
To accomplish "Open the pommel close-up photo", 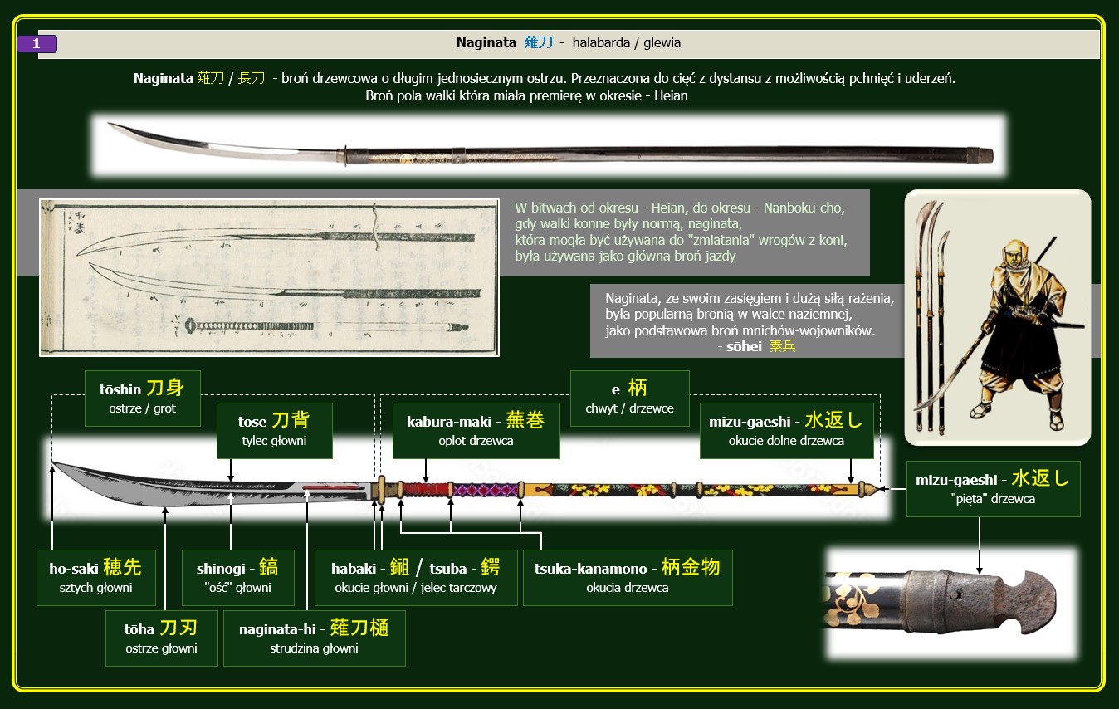I will tap(950, 603).
